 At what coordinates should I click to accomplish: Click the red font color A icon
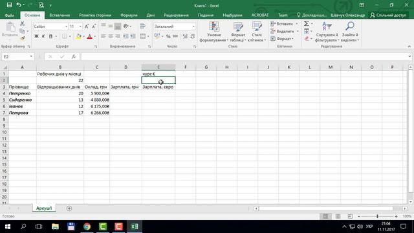tap(89, 36)
